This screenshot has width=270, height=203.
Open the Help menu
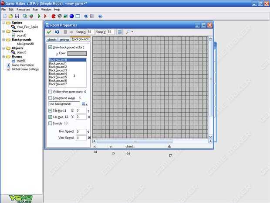(x=57, y=10)
